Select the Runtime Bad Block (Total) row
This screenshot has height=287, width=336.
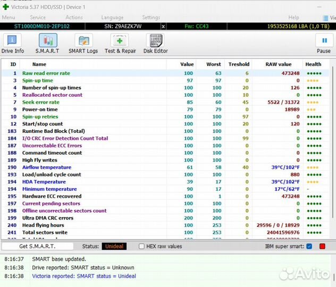(x=165, y=131)
